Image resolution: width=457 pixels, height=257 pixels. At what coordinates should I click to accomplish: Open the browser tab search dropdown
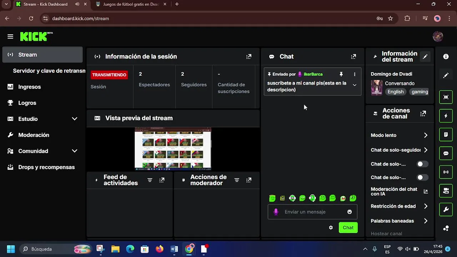pos(6,4)
